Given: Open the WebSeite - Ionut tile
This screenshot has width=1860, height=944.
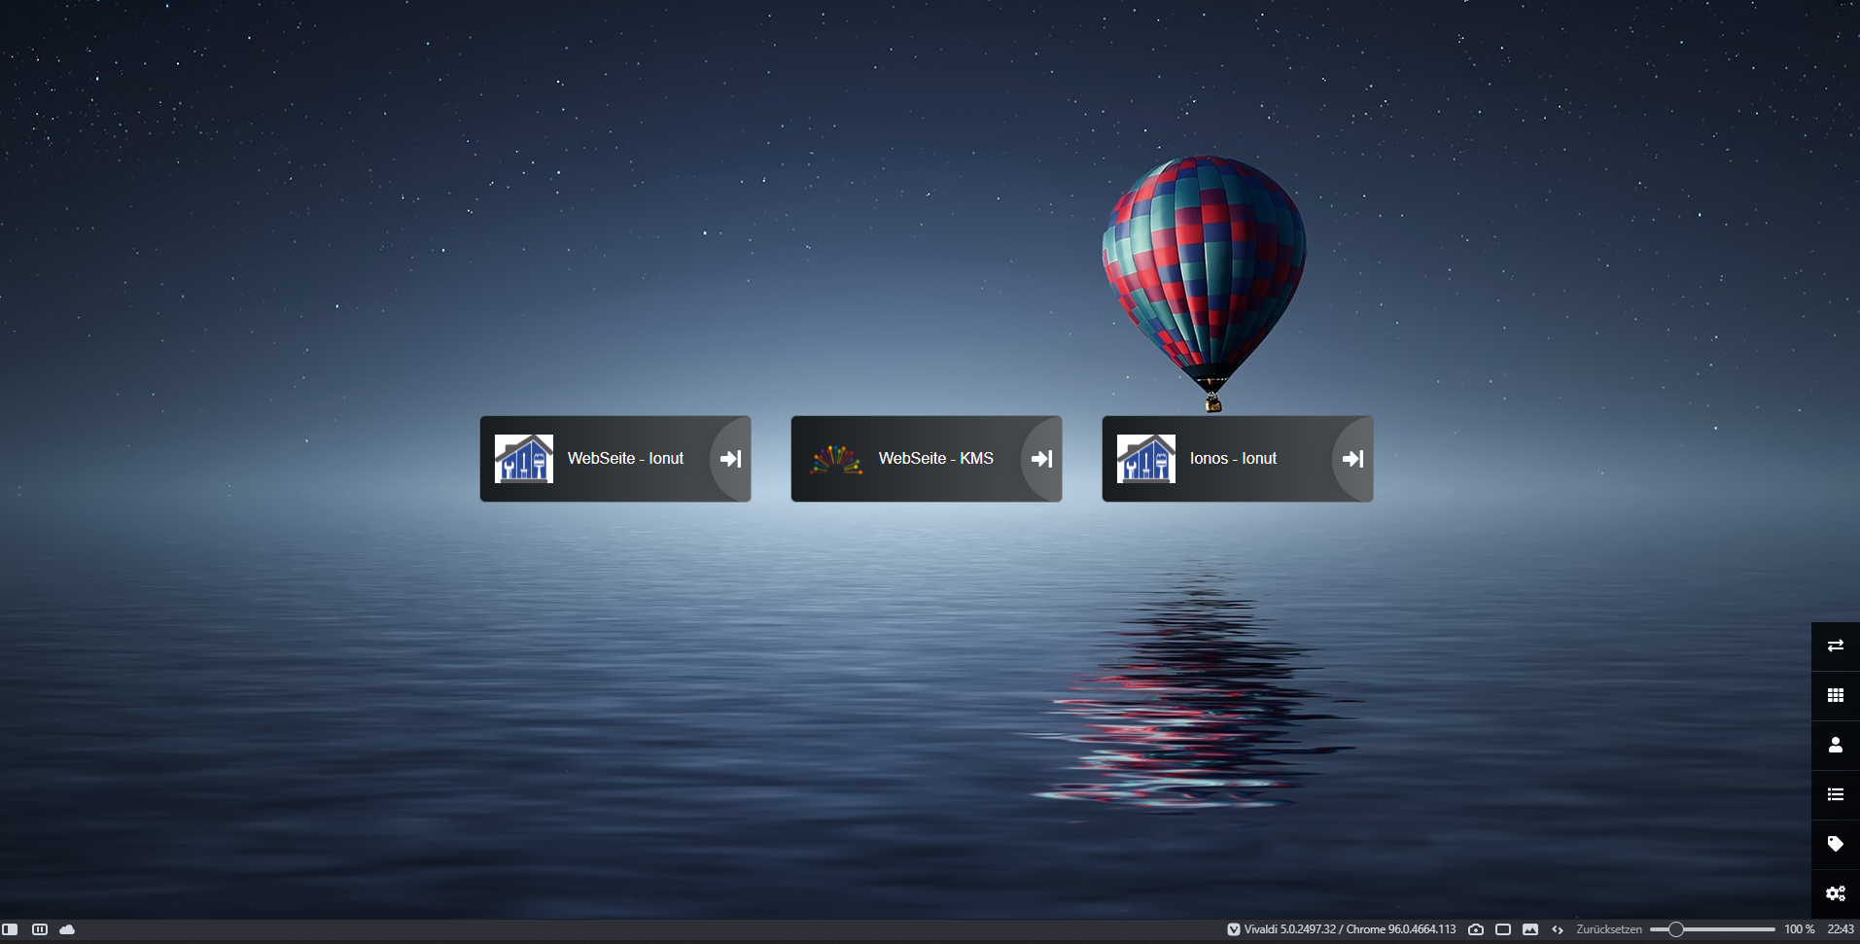Looking at the screenshot, I should tap(615, 459).
